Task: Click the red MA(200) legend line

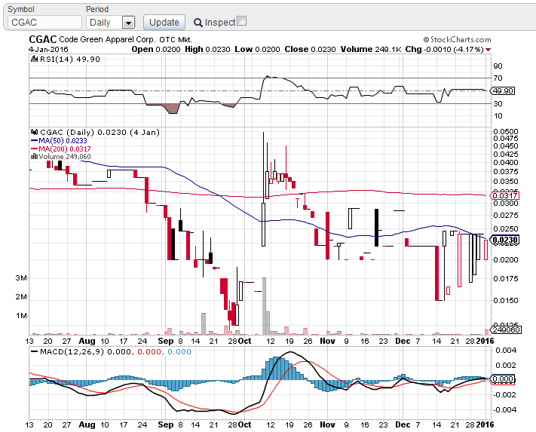Action: point(34,149)
